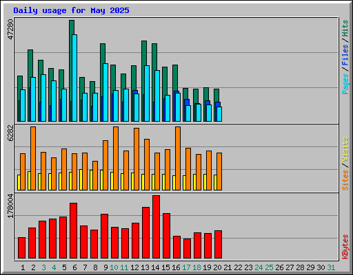Select day 9 on the date axis
This screenshot has height=275, width=353.
pos(105,267)
